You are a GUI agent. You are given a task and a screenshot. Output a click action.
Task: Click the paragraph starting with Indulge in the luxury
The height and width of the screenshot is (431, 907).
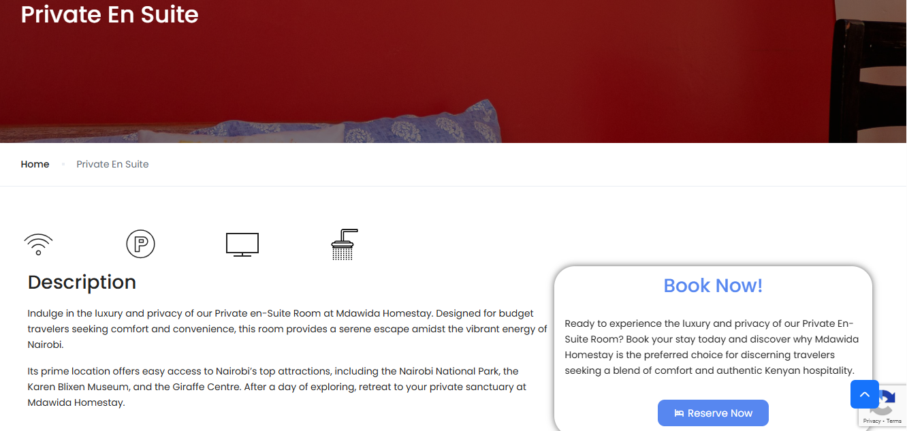tap(287, 329)
